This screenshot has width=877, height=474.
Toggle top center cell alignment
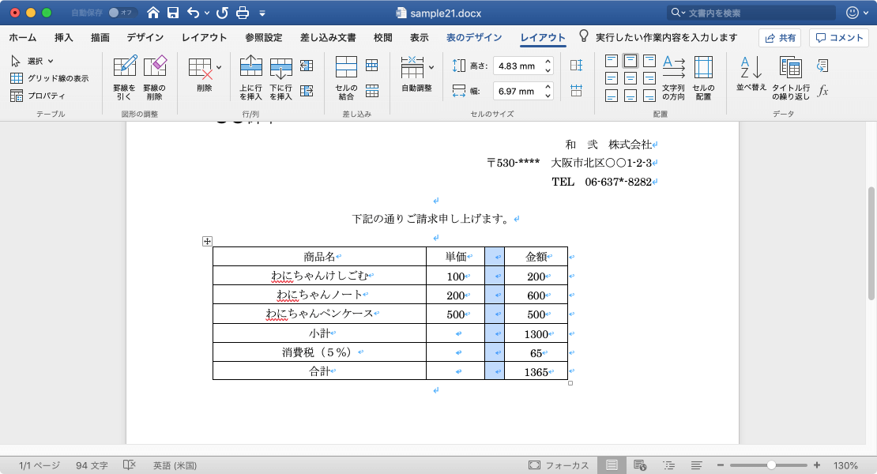click(x=630, y=60)
